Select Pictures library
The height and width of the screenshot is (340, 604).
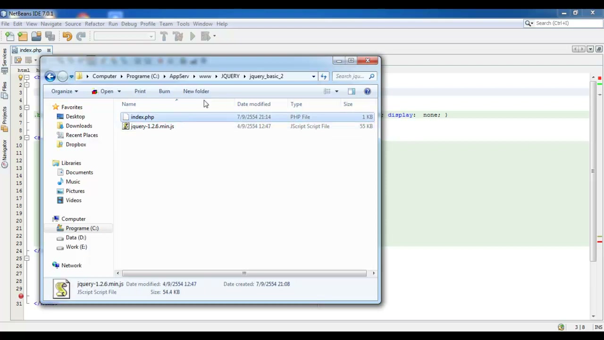pos(75,191)
